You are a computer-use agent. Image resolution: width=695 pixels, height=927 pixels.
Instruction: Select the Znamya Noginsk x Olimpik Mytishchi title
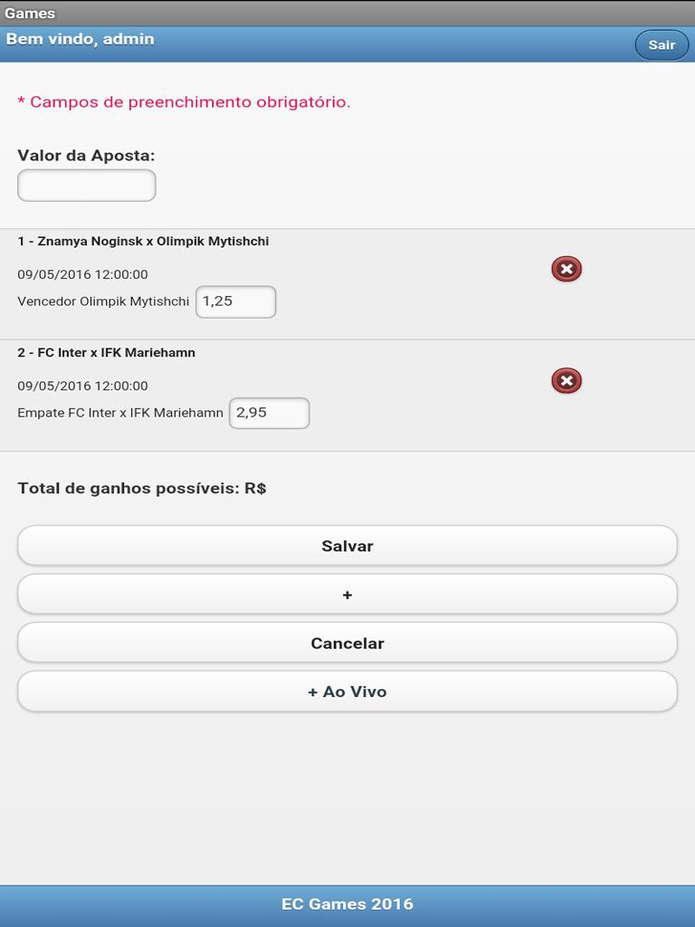[x=143, y=242]
